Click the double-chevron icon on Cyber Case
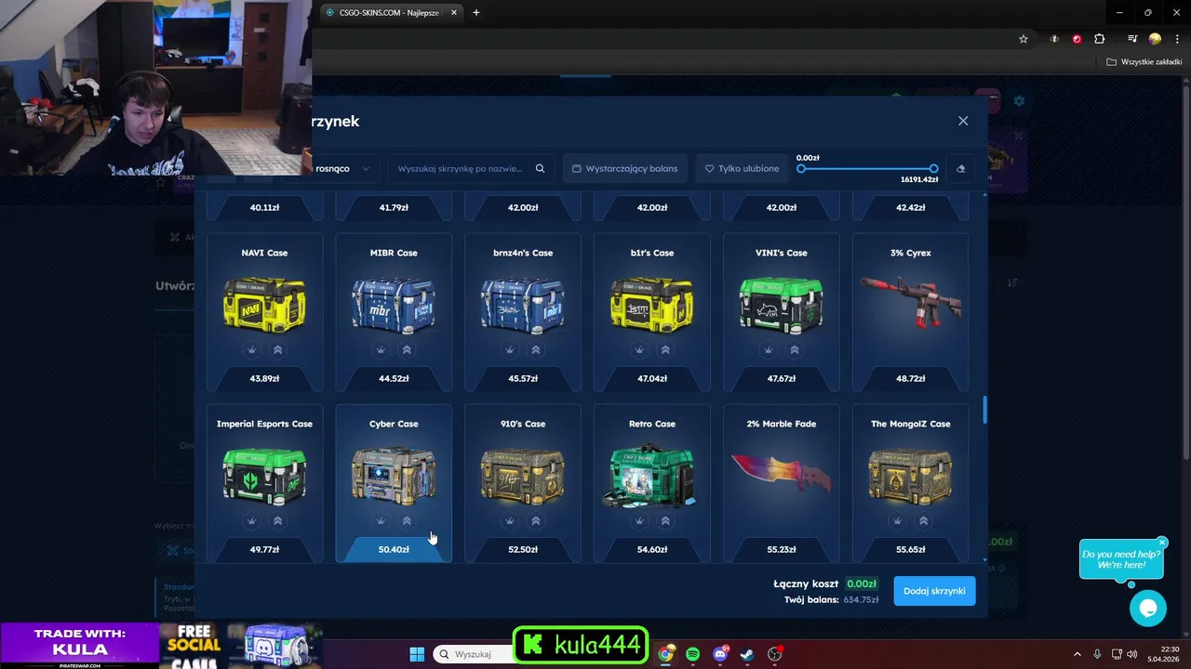This screenshot has width=1191, height=669. pos(407,521)
